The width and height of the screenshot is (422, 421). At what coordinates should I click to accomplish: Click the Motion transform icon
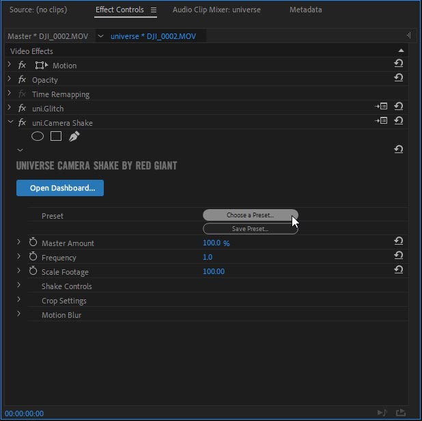pyautogui.click(x=42, y=66)
